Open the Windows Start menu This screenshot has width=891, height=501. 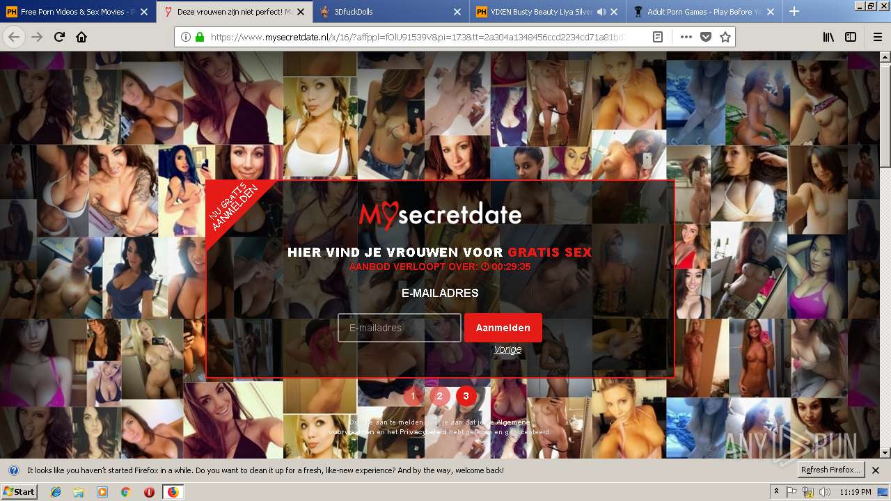point(19,492)
